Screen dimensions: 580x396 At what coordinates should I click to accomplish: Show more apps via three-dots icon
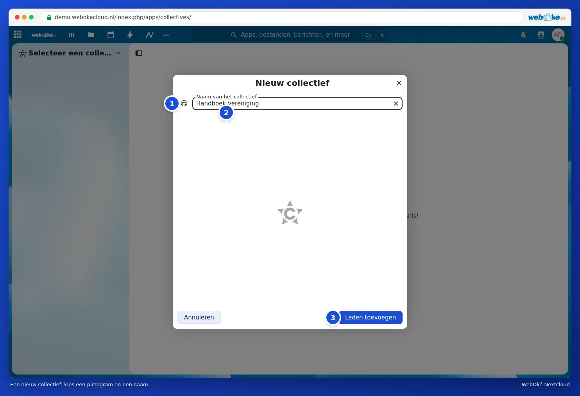166,35
